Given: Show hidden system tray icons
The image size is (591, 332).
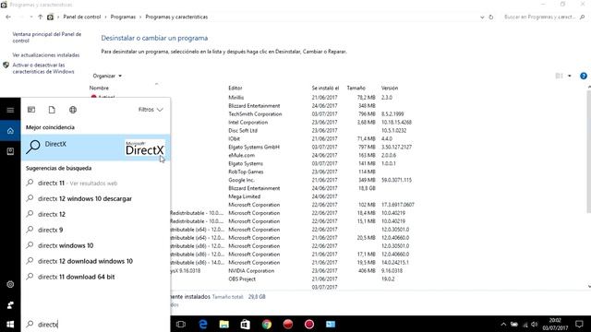Looking at the screenshot, I should tap(503, 324).
